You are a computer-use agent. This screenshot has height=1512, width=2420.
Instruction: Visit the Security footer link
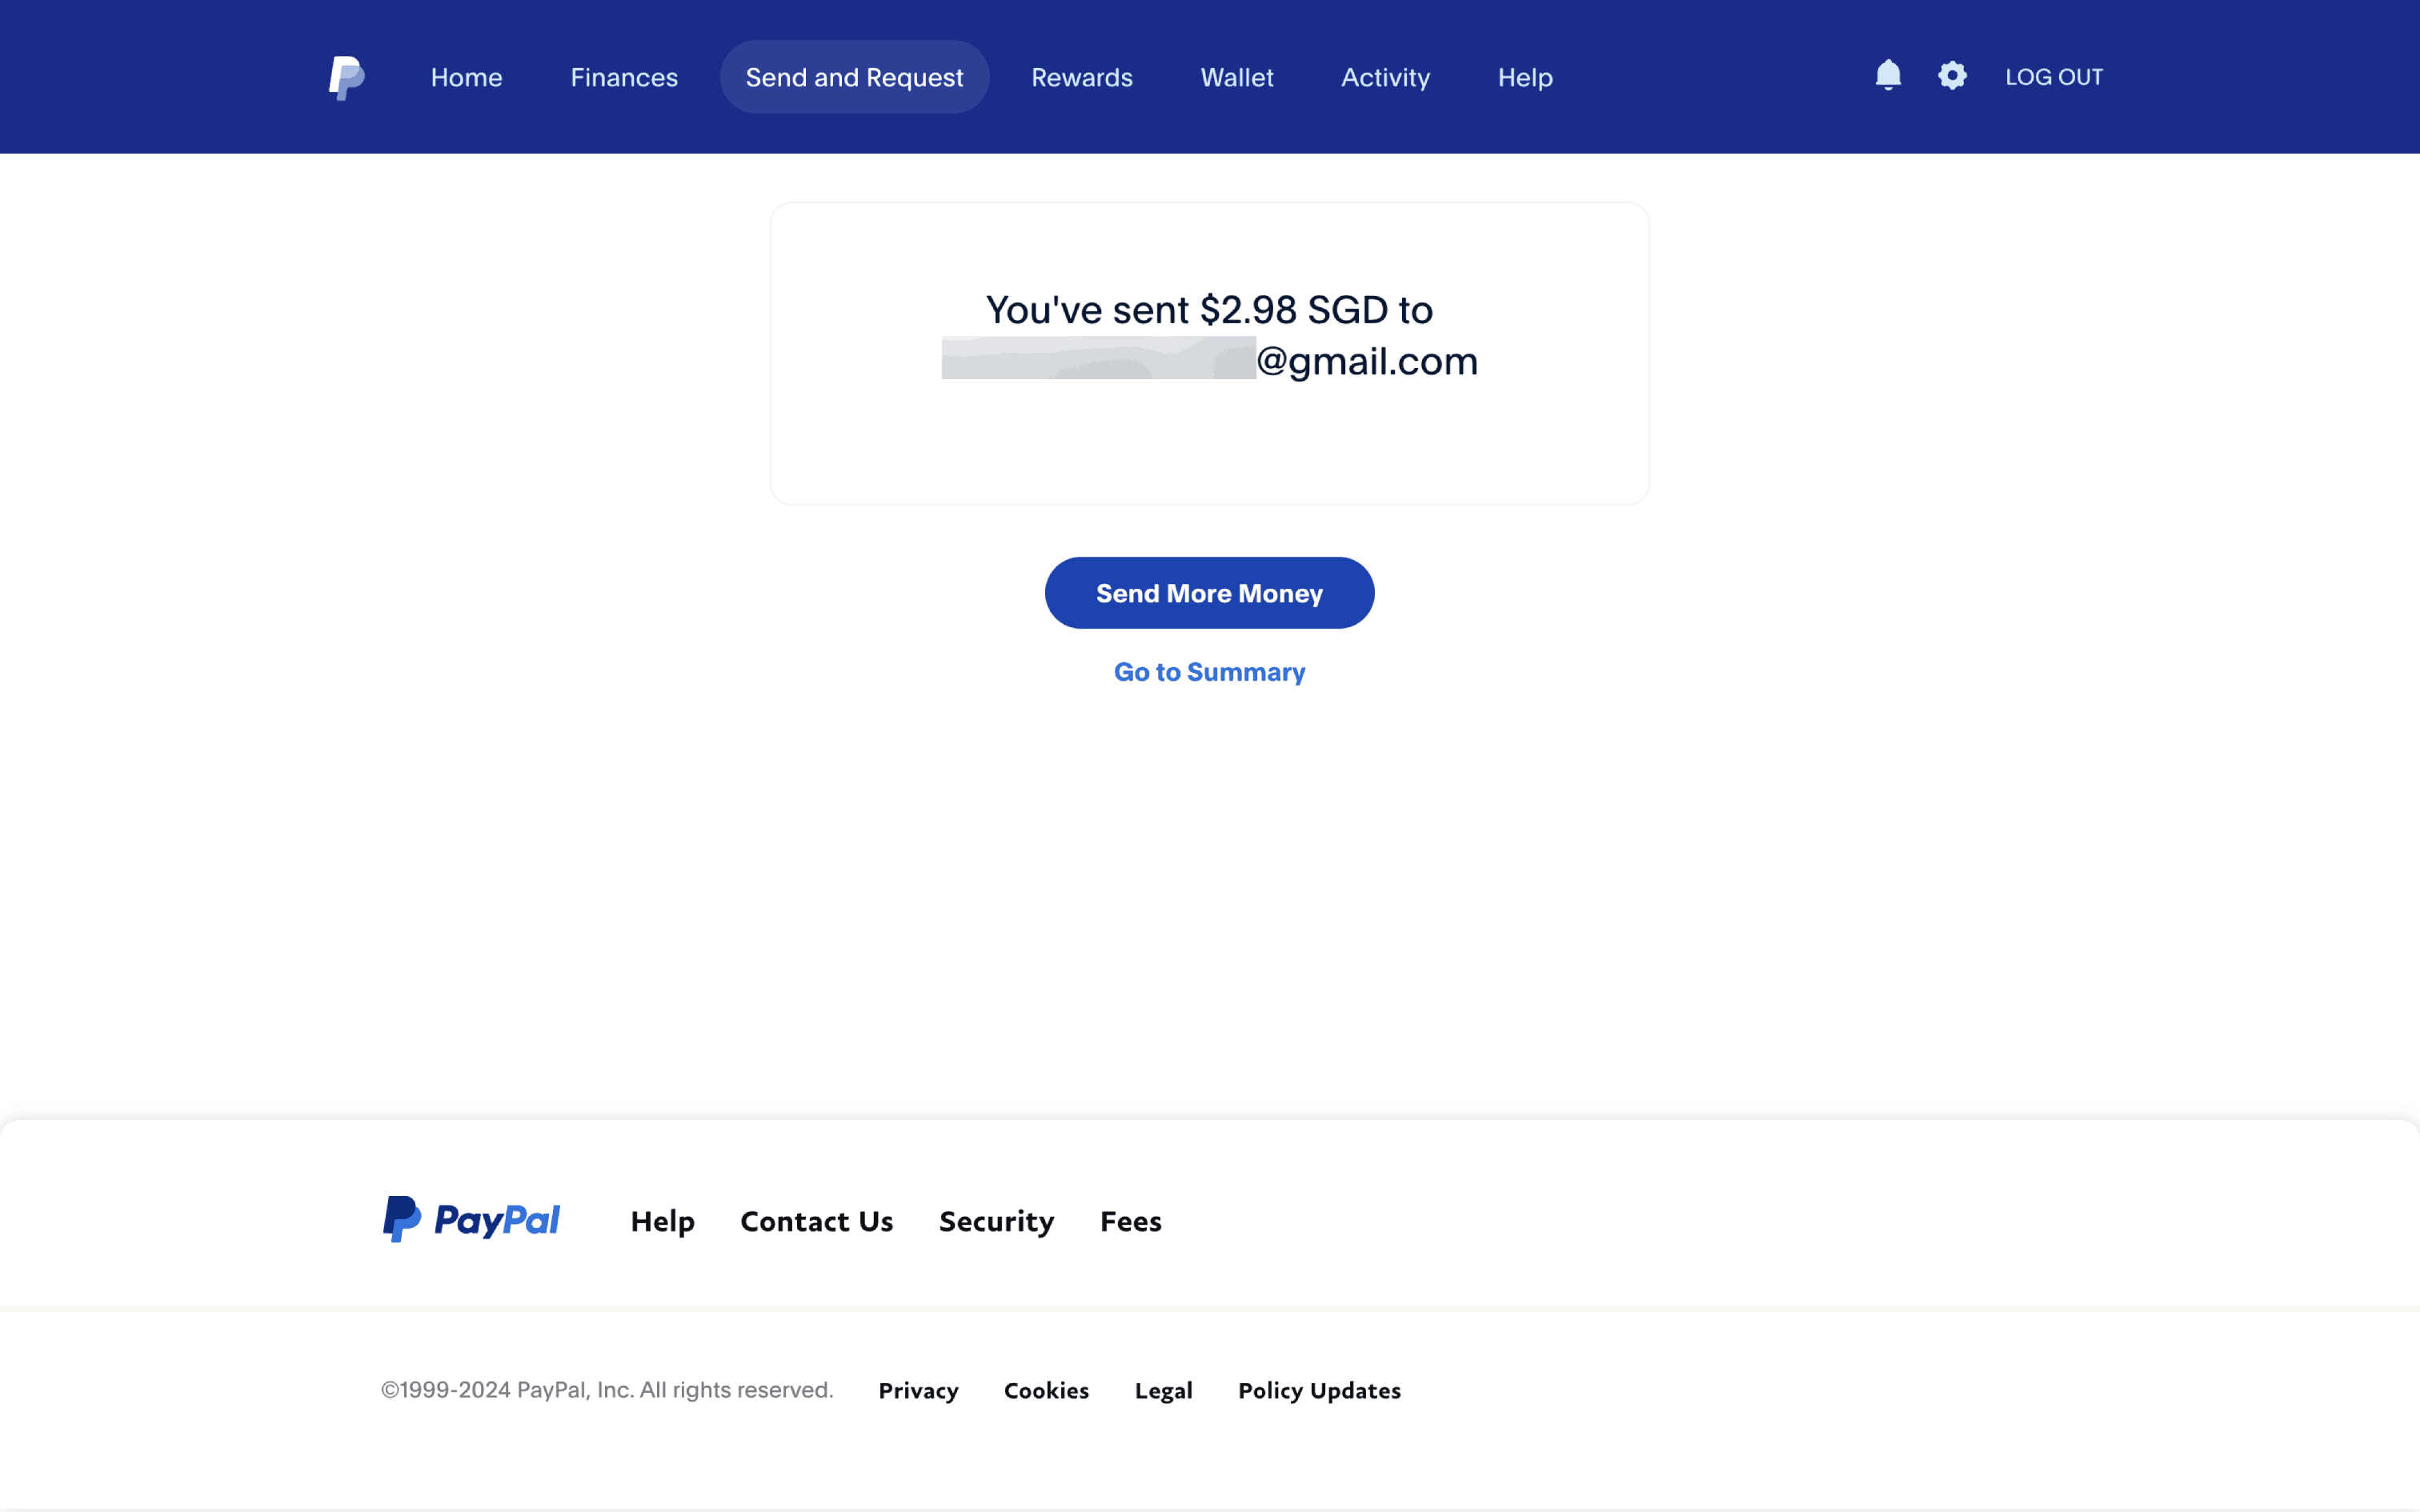[996, 1221]
